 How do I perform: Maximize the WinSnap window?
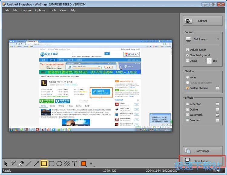[x=213, y=4]
